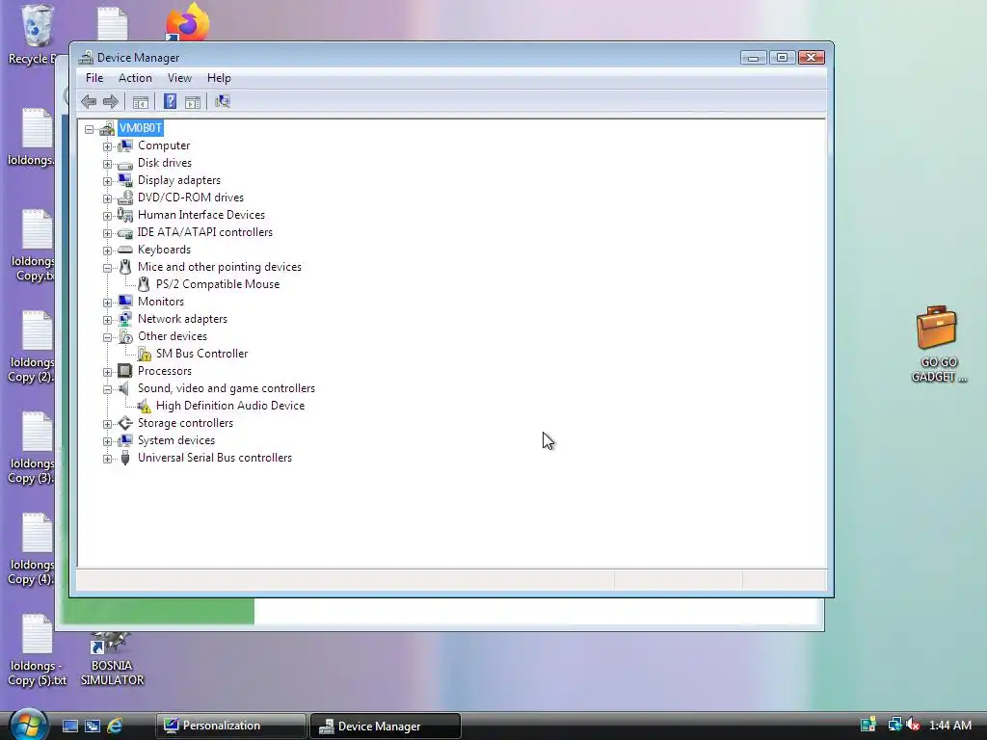Click the Disk drives icon
Screen dimensions: 987x740
(125, 164)
